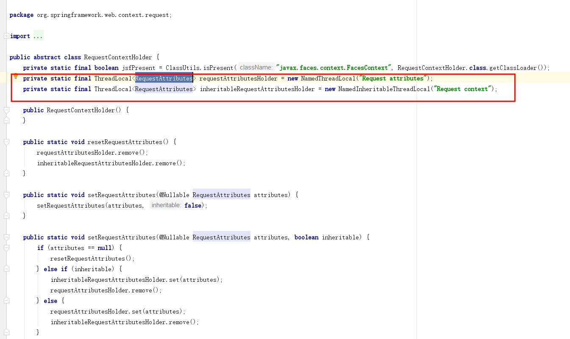
Task: Click the RequestContextHolder() constructor name
Action: [x=81, y=110]
